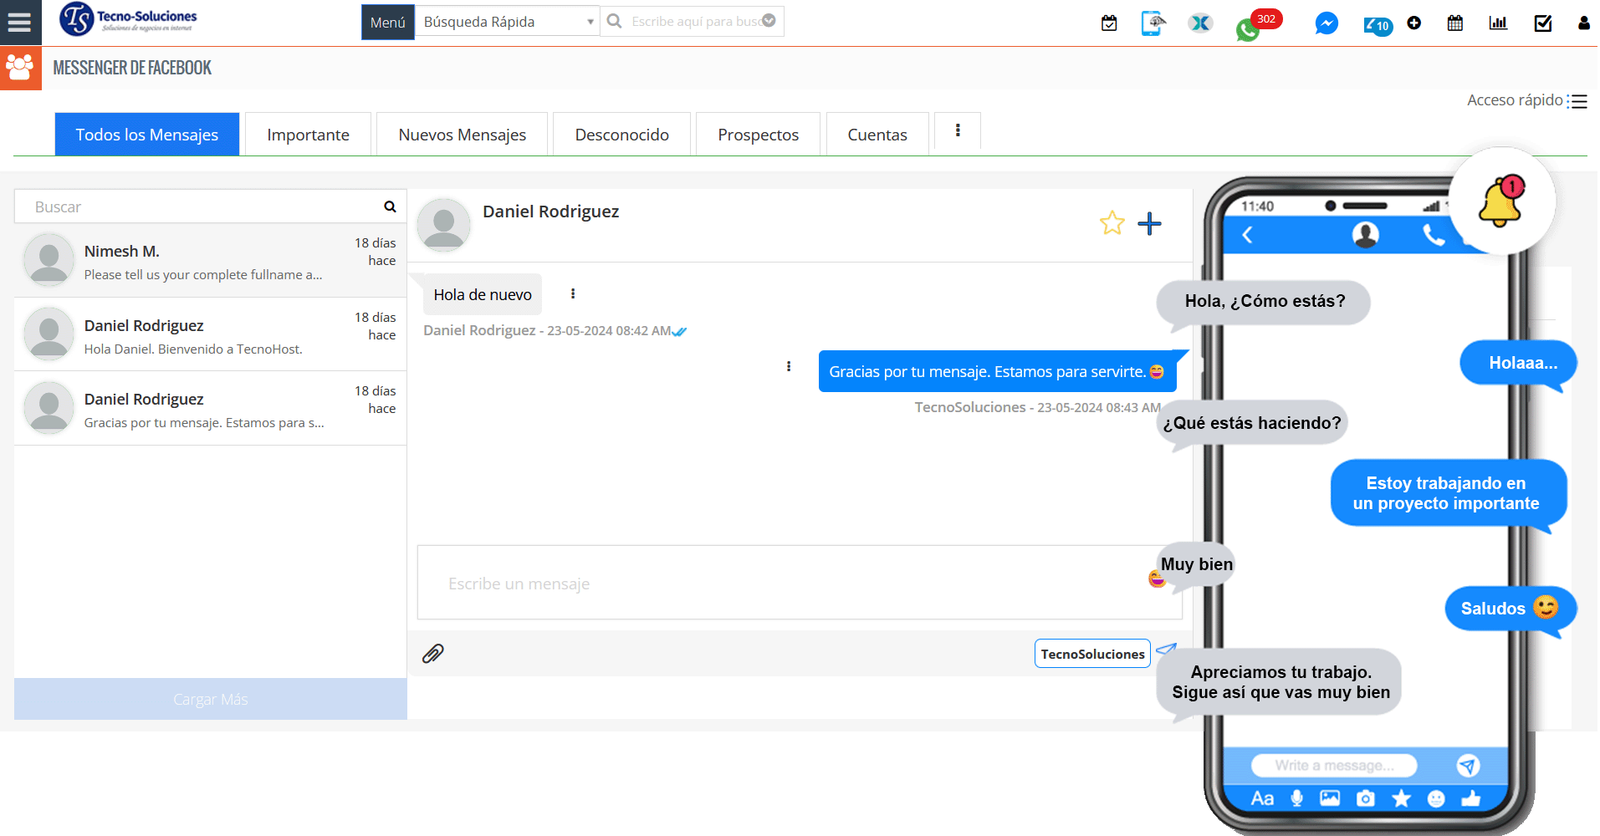
Task: Switch to the Prospectos tab
Action: [x=757, y=134]
